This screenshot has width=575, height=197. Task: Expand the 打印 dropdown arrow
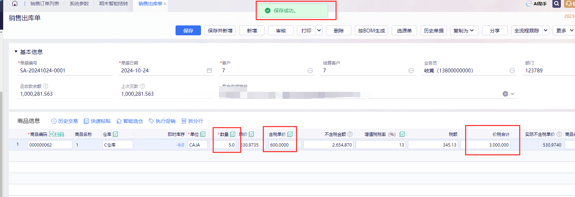(x=319, y=30)
